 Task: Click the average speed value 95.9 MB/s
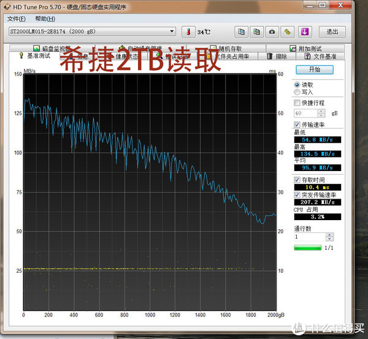point(317,167)
